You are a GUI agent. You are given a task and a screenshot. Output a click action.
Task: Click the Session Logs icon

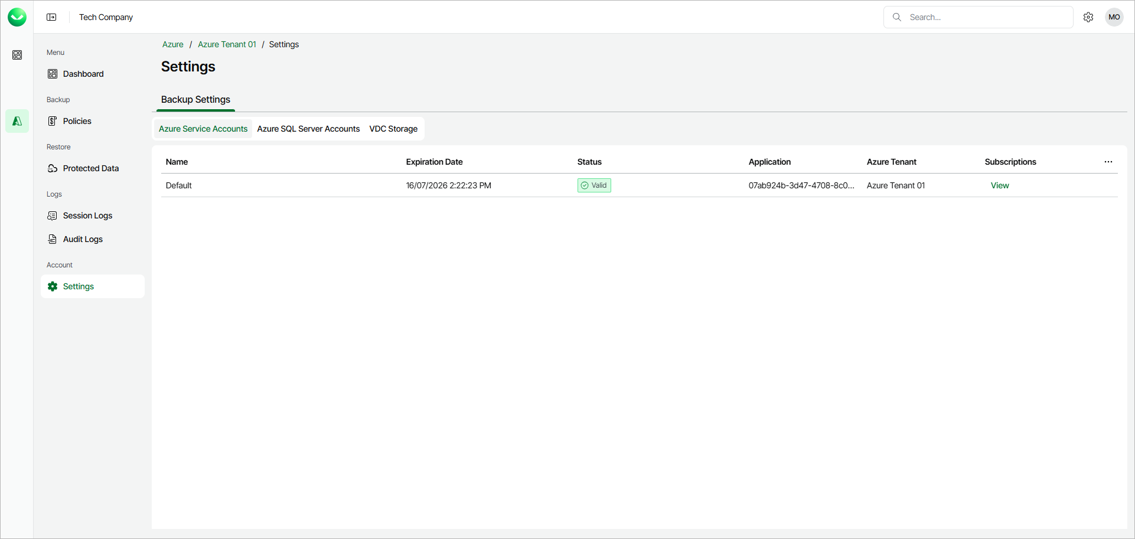53,215
